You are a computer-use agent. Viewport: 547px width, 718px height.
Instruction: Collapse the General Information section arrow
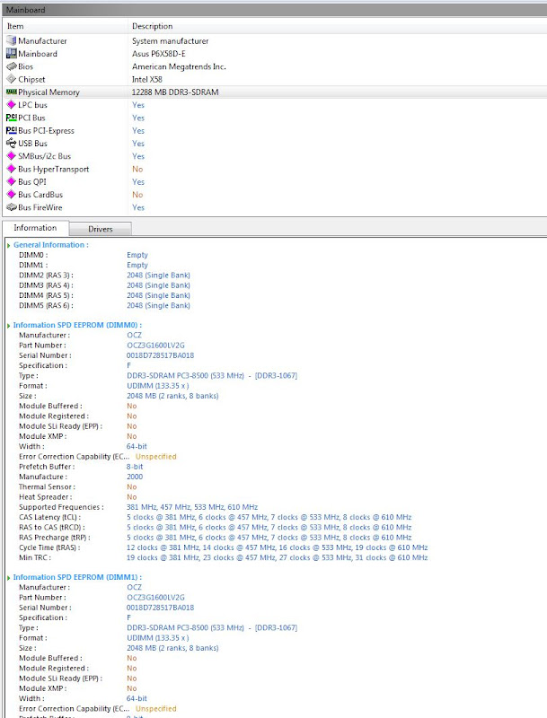(x=9, y=245)
